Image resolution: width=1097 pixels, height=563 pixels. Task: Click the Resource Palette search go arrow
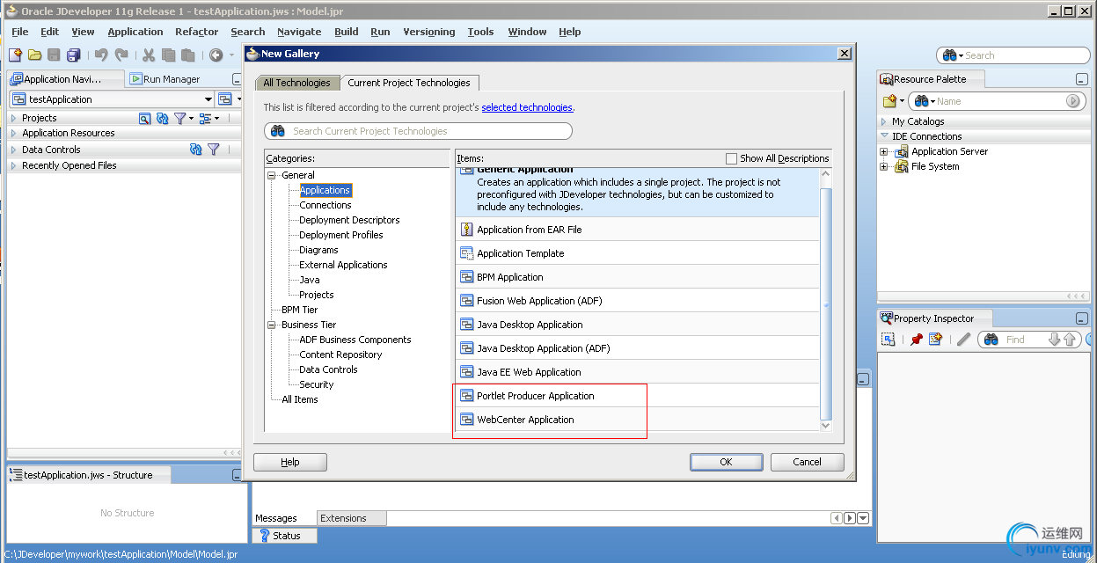[1072, 101]
